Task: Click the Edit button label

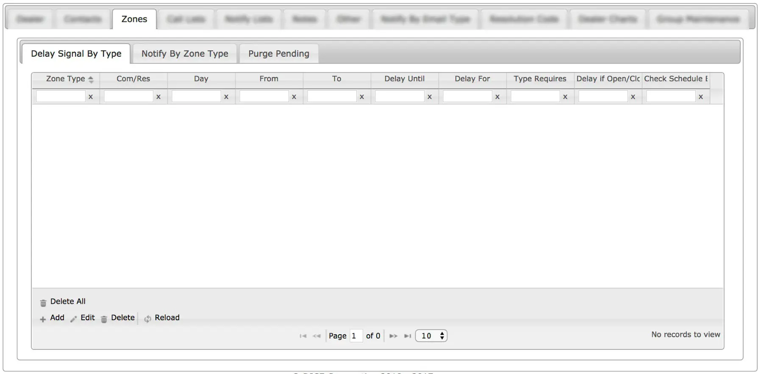Action: point(88,318)
